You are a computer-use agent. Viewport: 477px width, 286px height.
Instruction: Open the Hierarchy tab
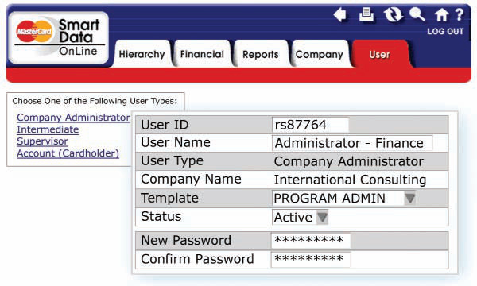click(142, 54)
